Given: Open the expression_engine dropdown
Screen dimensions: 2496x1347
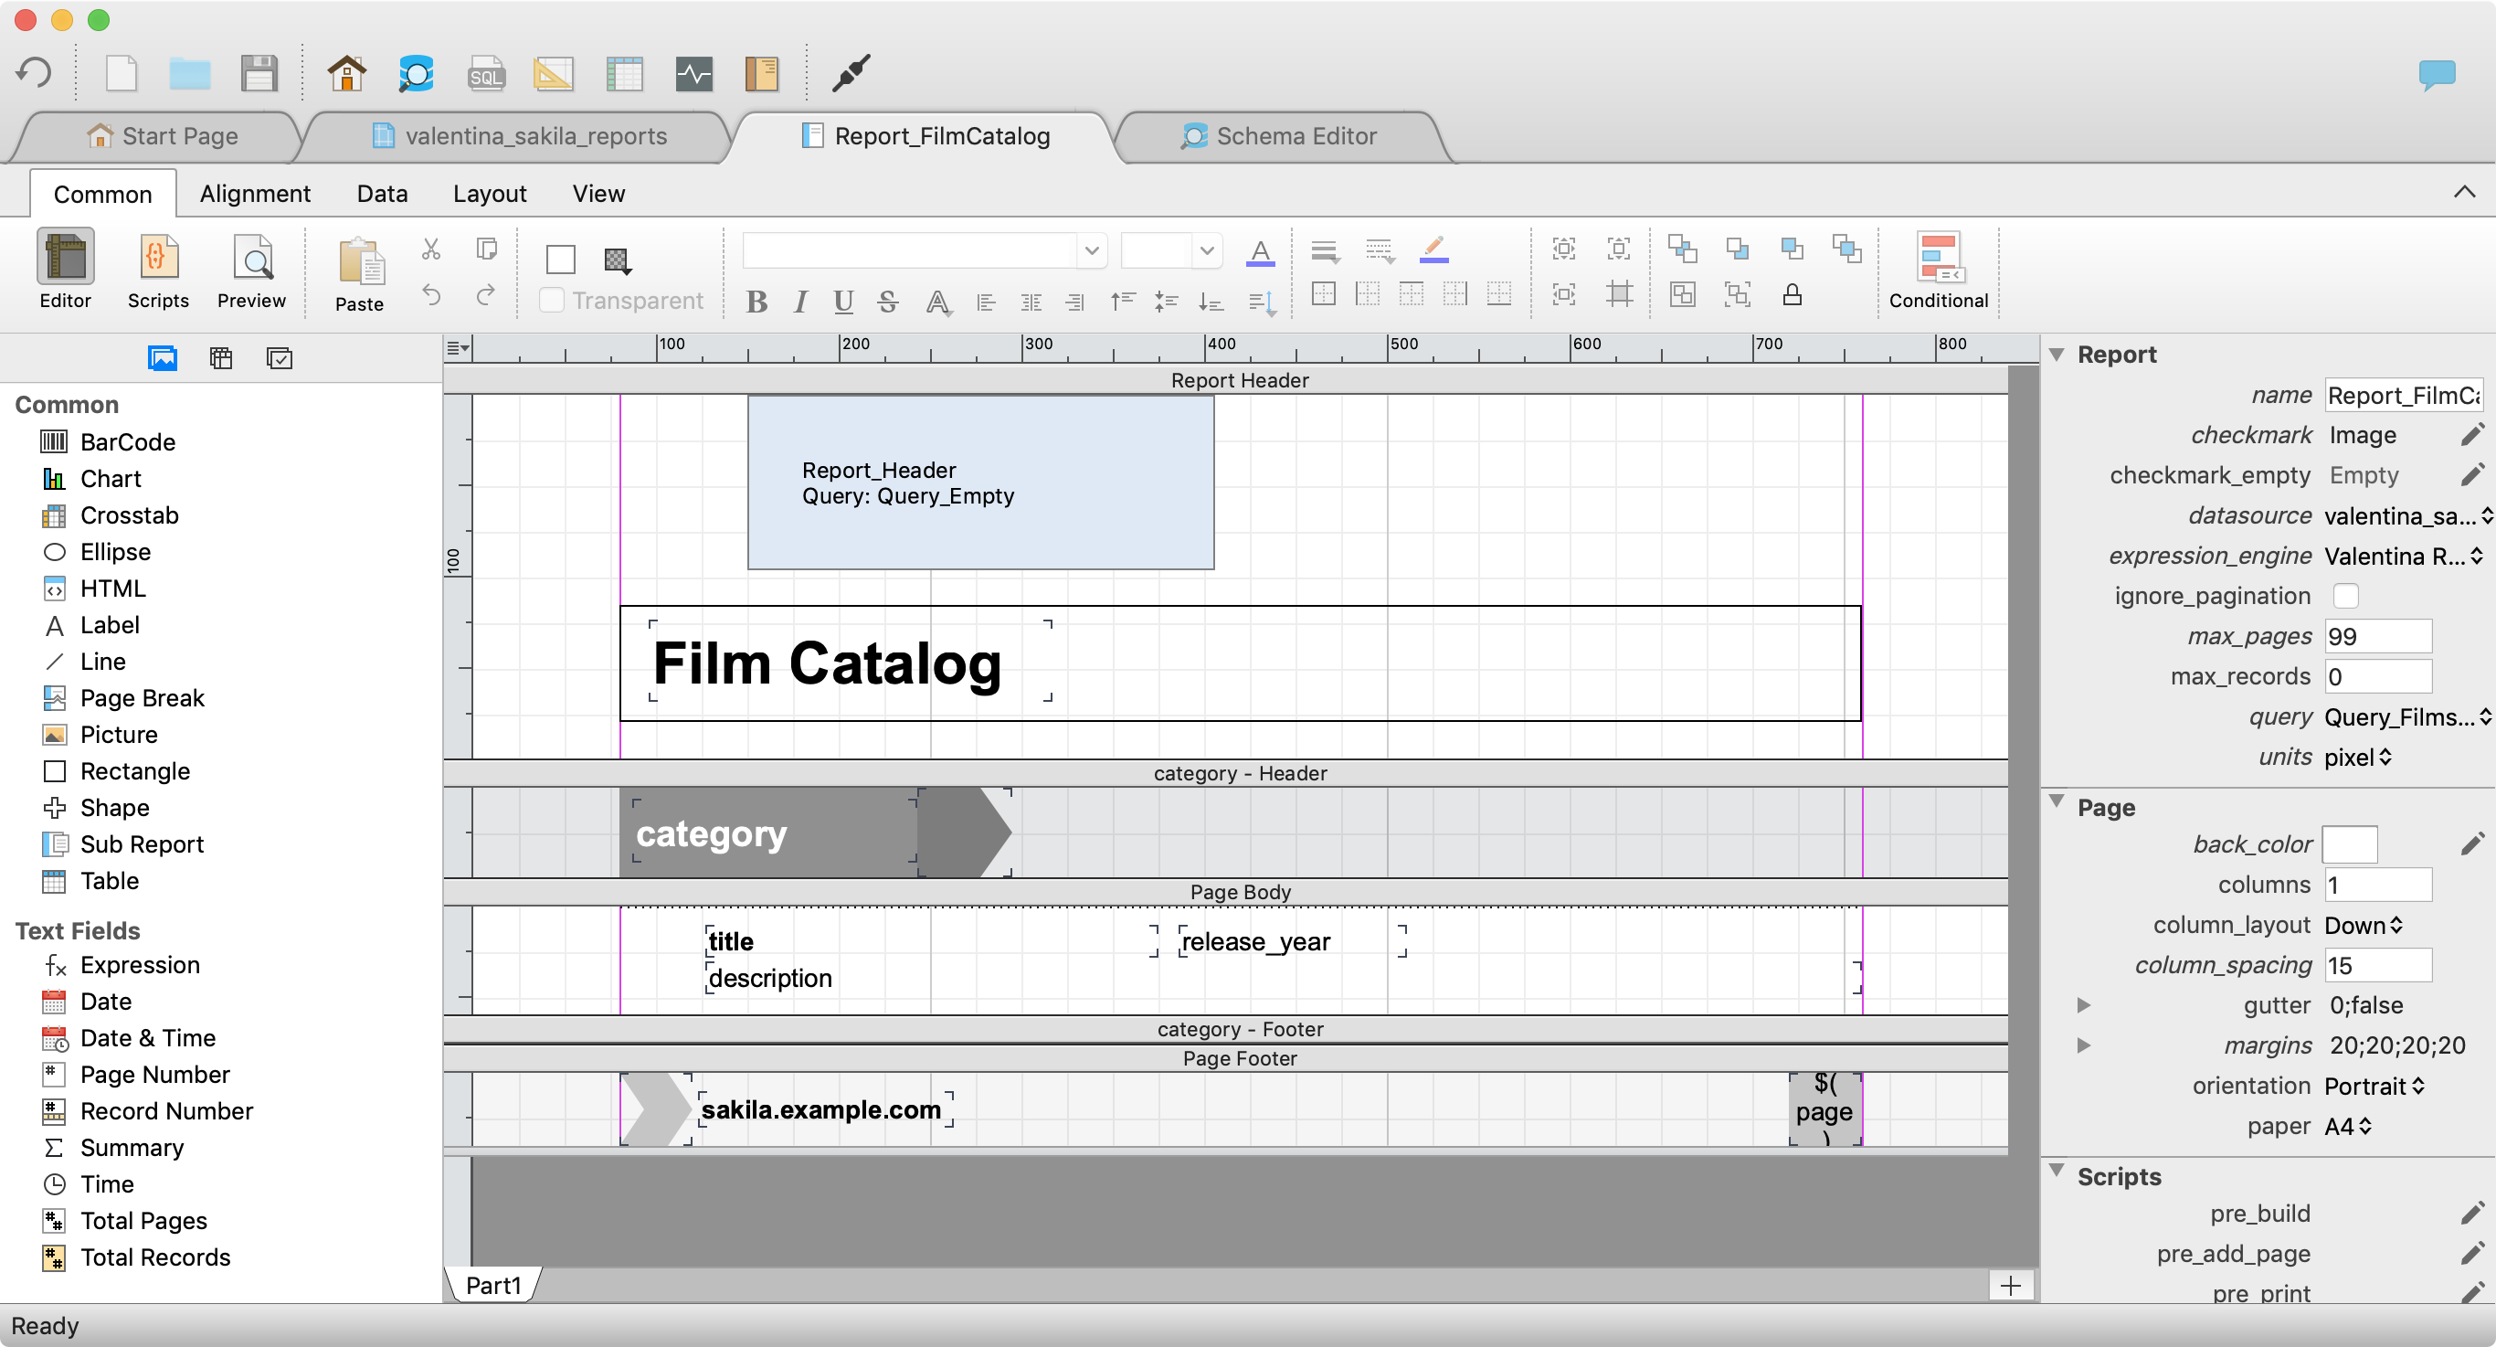Looking at the screenshot, I should [x=2405, y=557].
